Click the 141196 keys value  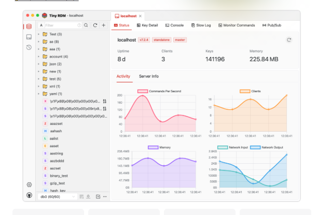(x=215, y=59)
